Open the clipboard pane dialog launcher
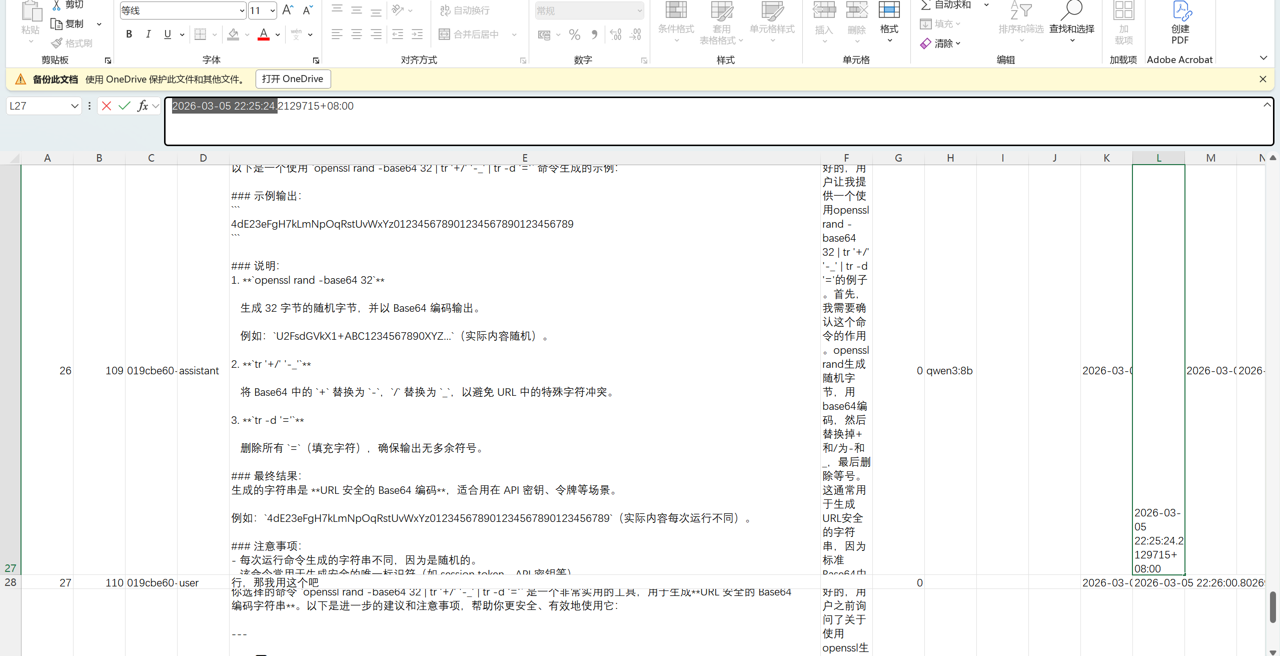Image resolution: width=1280 pixels, height=656 pixels. pyautogui.click(x=108, y=61)
